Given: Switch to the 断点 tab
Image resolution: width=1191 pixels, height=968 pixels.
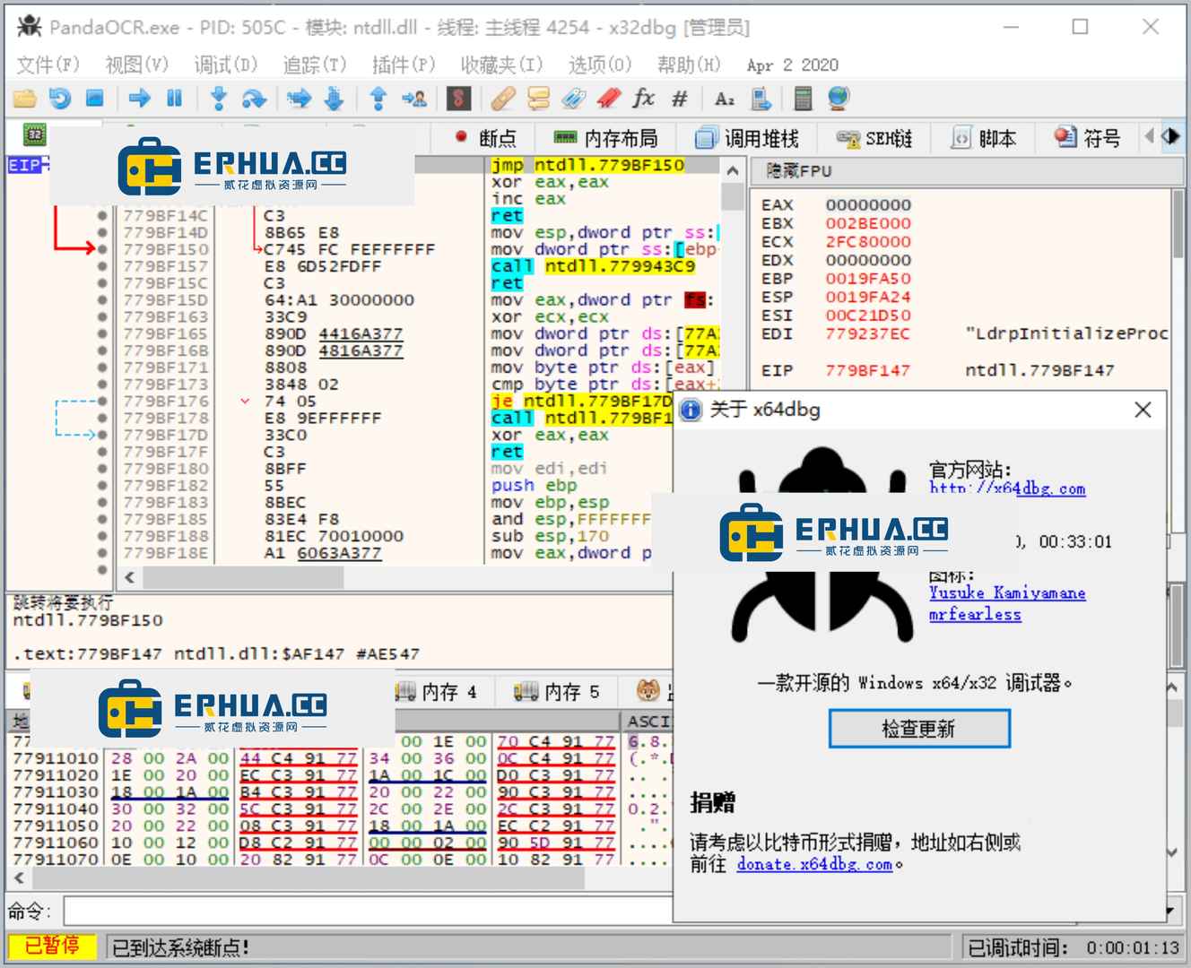Looking at the screenshot, I should coord(484,138).
